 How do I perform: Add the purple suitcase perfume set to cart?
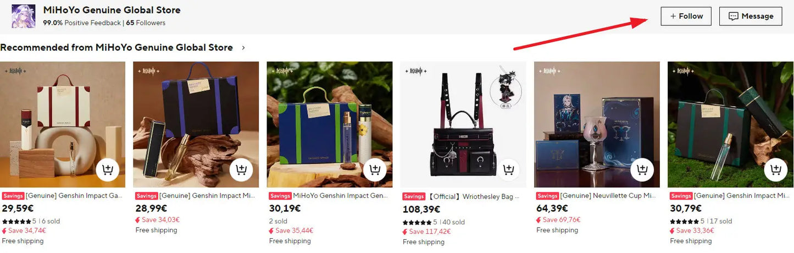[x=241, y=169]
